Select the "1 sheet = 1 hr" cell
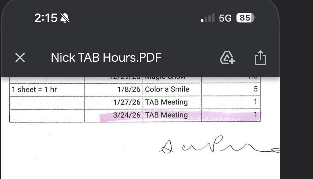The width and height of the screenshot is (313, 179). click(x=34, y=89)
